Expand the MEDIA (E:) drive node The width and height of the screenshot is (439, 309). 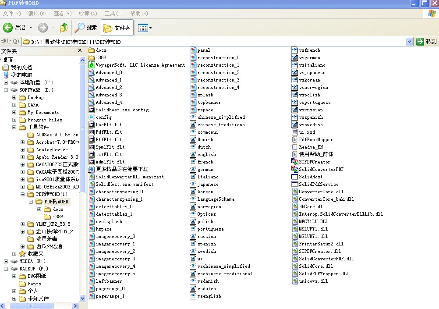point(6,261)
